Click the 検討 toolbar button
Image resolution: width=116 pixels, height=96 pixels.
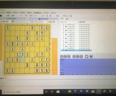tap(13, 16)
